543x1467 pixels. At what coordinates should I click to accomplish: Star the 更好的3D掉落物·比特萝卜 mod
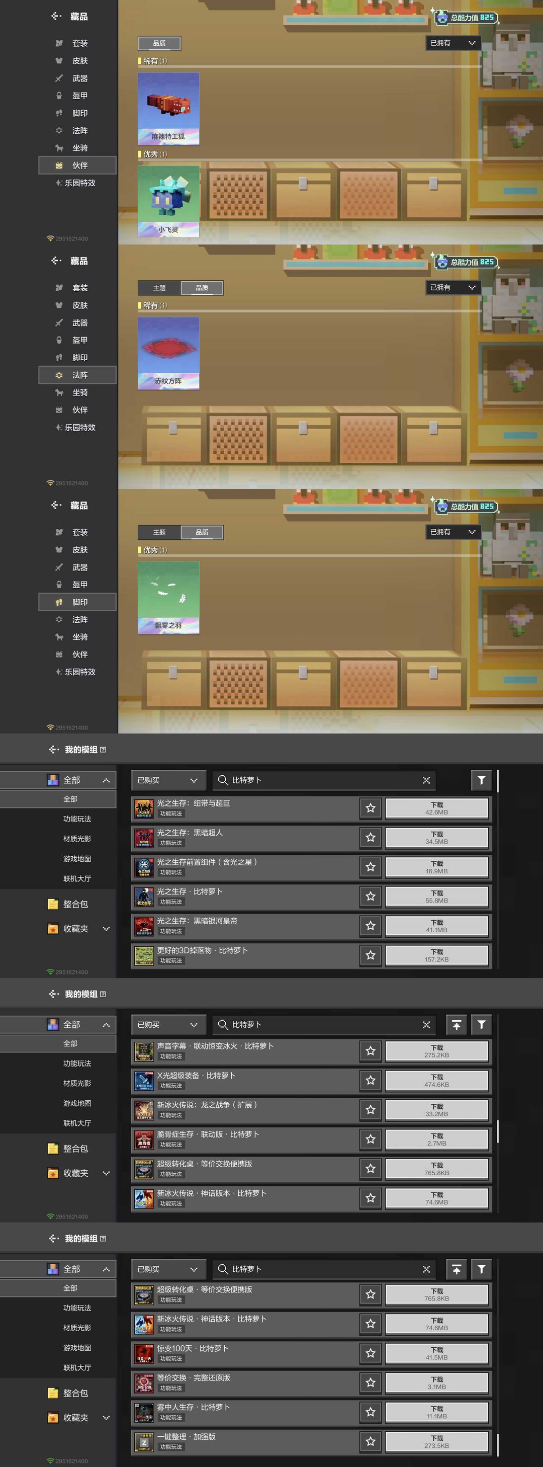pos(371,955)
